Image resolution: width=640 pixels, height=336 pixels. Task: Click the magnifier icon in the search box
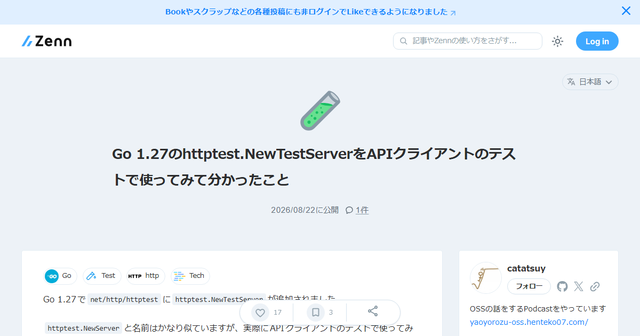pos(403,41)
